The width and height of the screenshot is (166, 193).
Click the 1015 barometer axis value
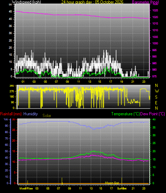click(x=155, y=23)
